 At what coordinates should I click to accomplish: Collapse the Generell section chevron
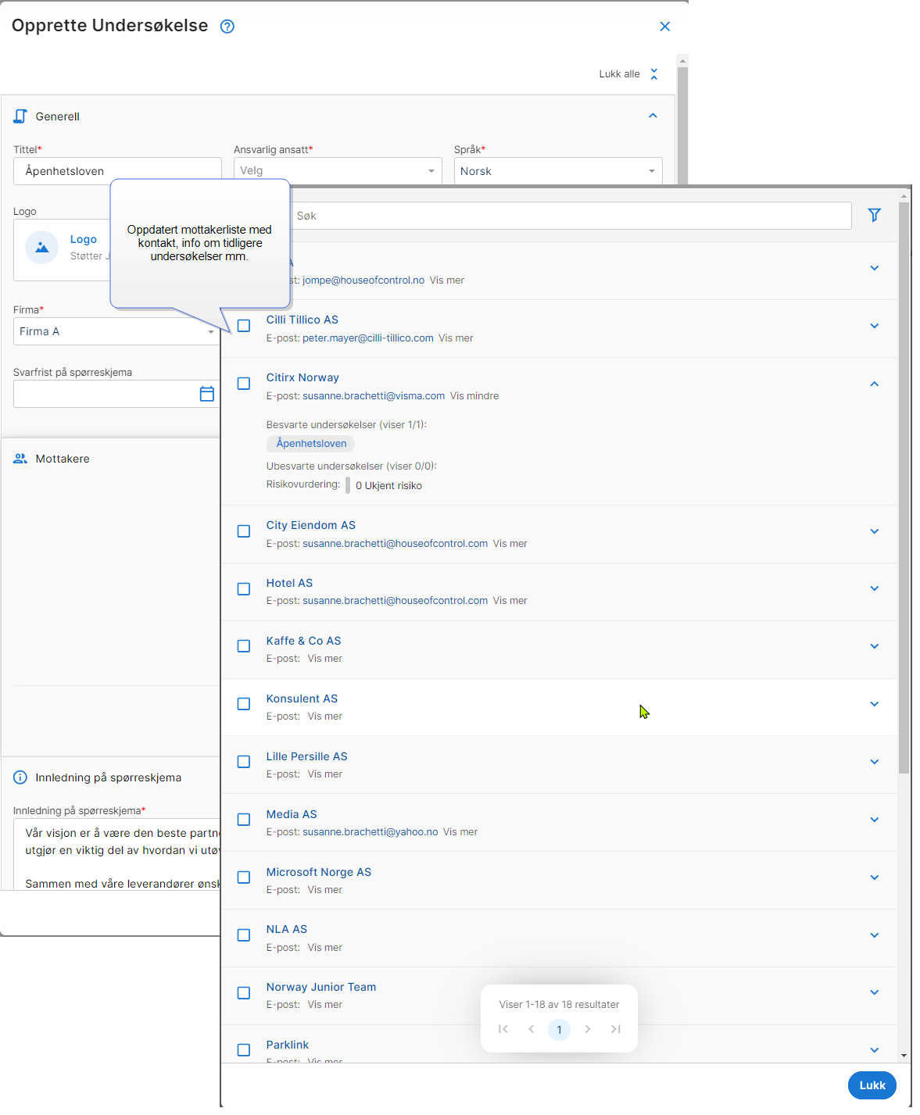click(x=653, y=116)
